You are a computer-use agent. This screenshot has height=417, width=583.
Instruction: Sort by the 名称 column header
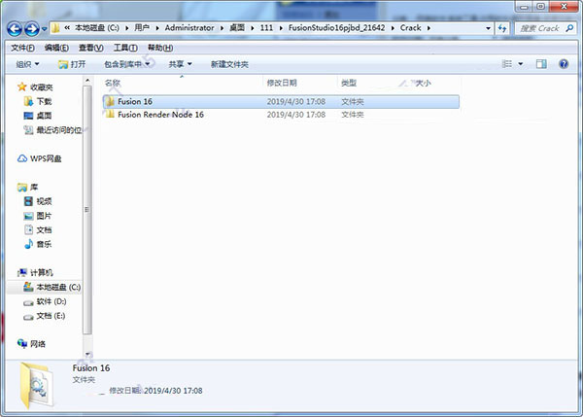pos(113,83)
